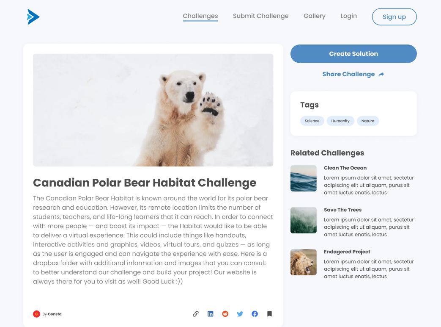
Task: Open the Gallery nav item
Action: [x=315, y=16]
